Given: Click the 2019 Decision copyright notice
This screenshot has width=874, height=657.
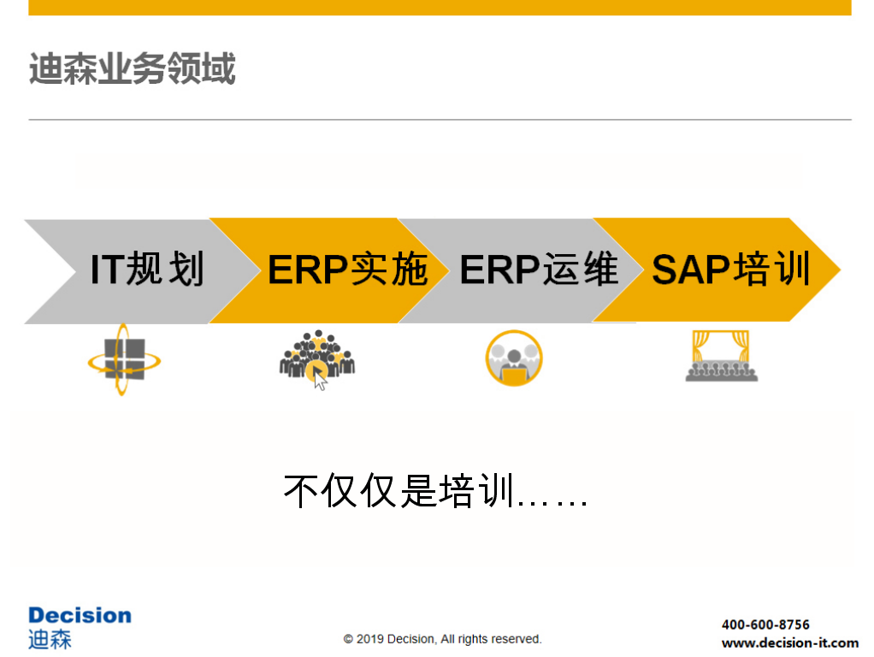Looking at the screenshot, I should tap(442, 639).
